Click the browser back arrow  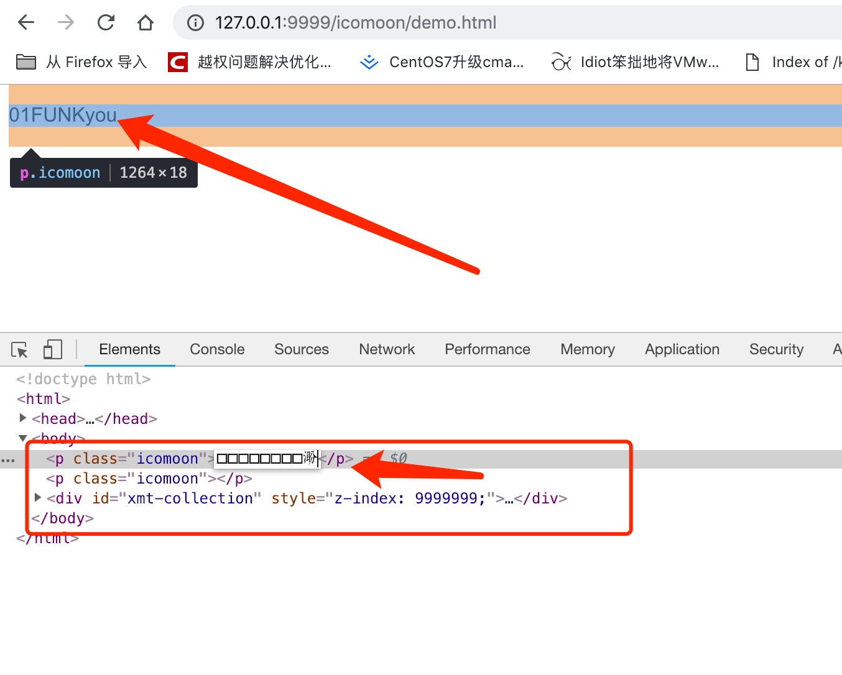coord(26,23)
